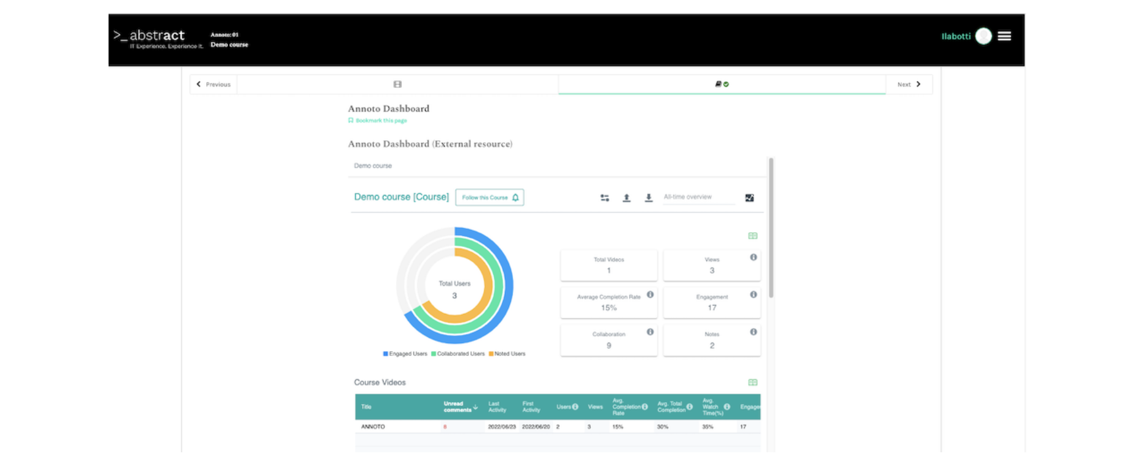
Task: Click the download arrow icon
Action: [x=649, y=197]
